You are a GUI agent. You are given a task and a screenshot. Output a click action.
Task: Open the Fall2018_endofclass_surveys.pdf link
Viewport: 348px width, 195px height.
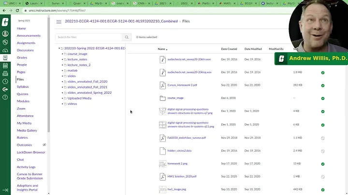[187, 138]
